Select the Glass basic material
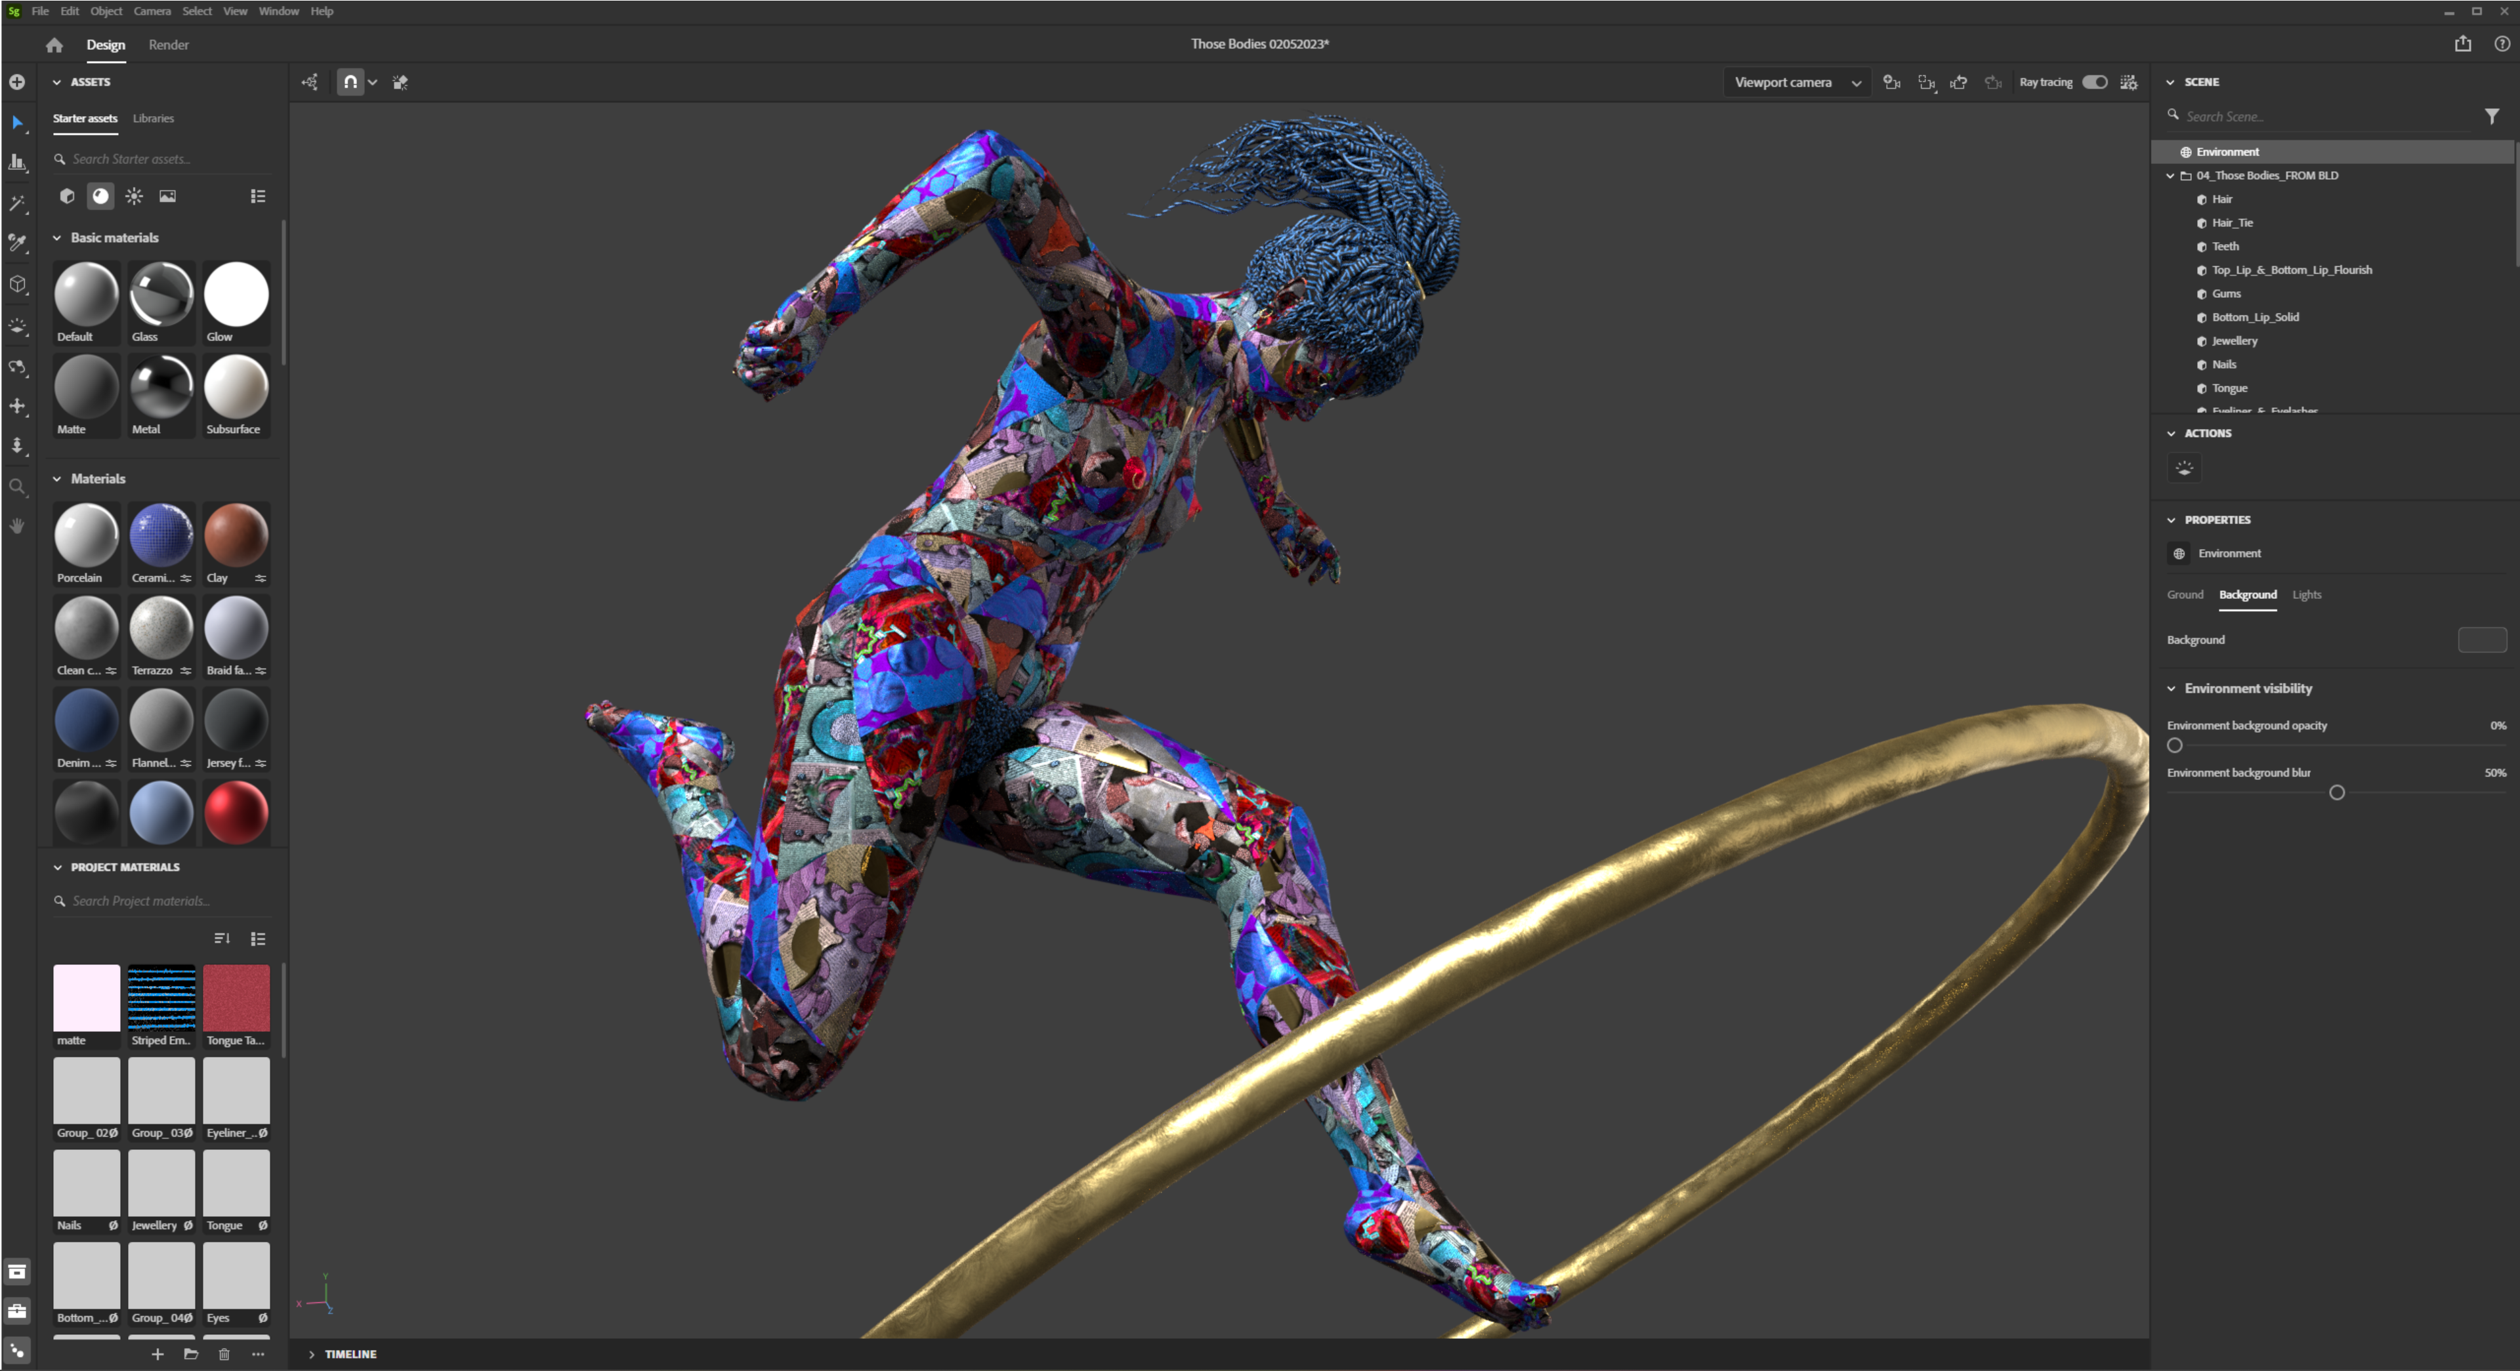Viewport: 2520px width, 1371px height. point(161,302)
